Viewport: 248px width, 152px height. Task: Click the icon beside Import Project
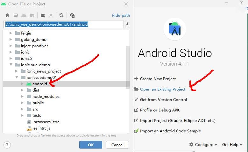tap(136, 120)
